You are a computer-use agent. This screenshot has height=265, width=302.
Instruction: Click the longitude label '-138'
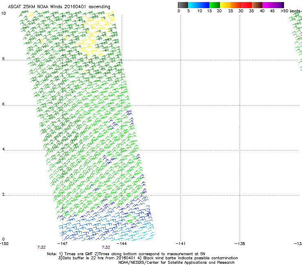tap(240, 244)
